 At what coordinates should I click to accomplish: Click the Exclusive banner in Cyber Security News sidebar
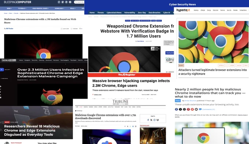click(x=170, y=53)
